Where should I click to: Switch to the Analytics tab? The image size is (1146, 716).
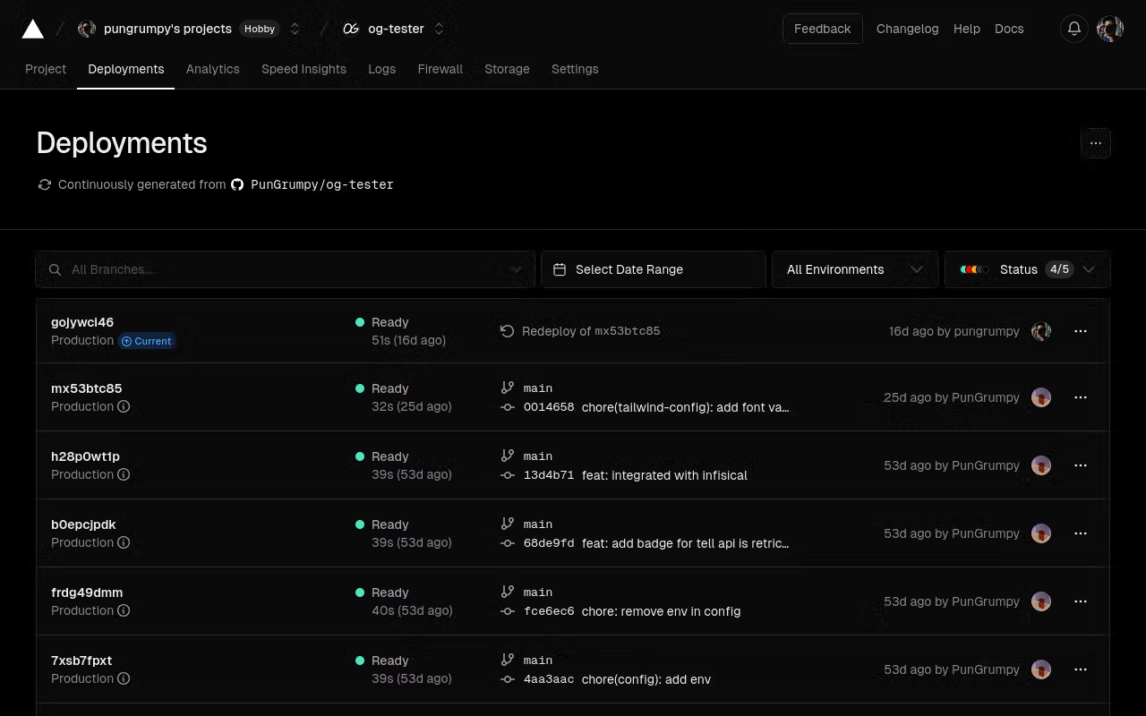212,69
